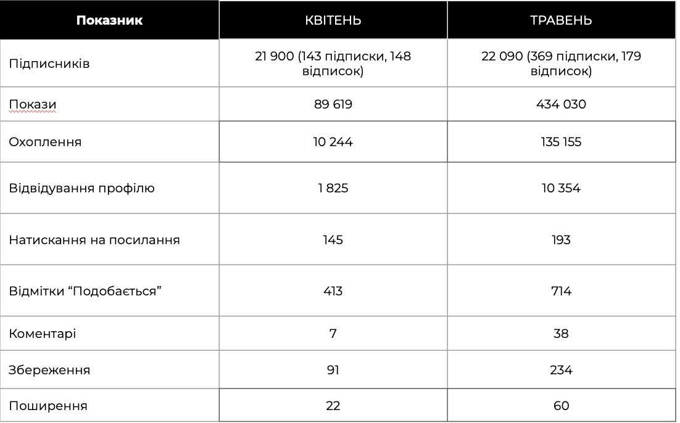The image size is (680, 423).
Task: Select the 22 090 subscribers cell for May
Action: (x=561, y=64)
